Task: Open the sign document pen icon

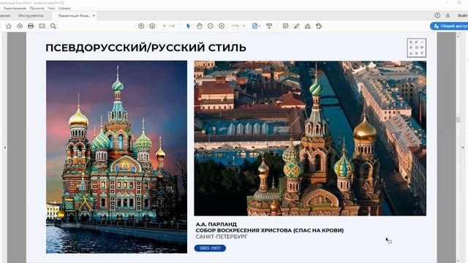Action: point(308,26)
